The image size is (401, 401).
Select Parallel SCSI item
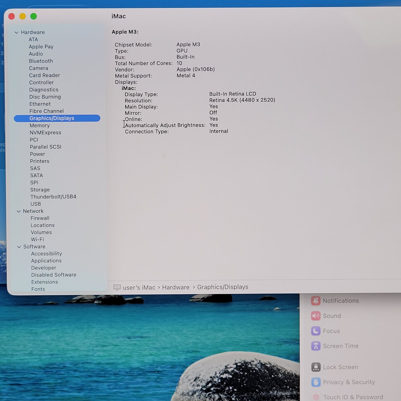tap(46, 147)
